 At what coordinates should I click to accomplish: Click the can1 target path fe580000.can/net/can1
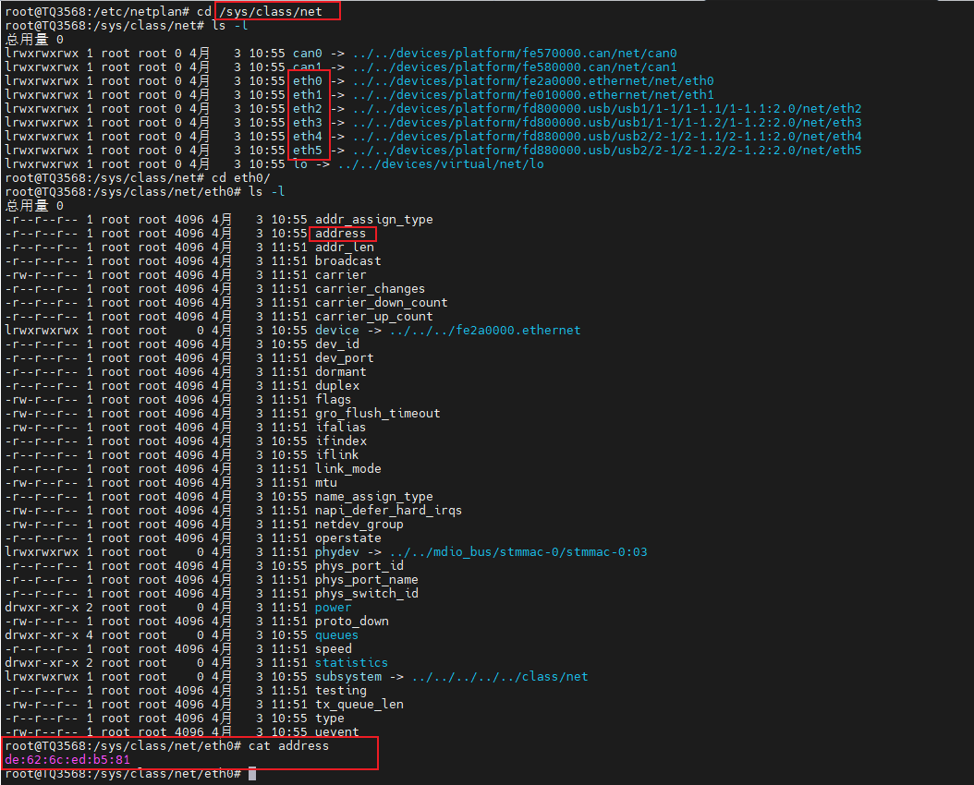tap(515, 67)
